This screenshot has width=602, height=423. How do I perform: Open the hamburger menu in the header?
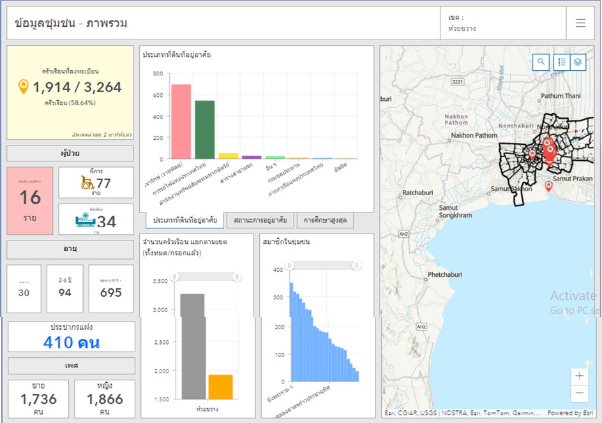click(x=580, y=23)
